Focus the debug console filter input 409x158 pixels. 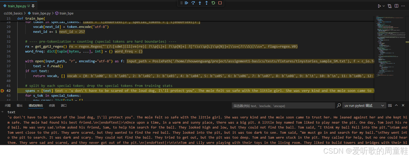point(283,106)
